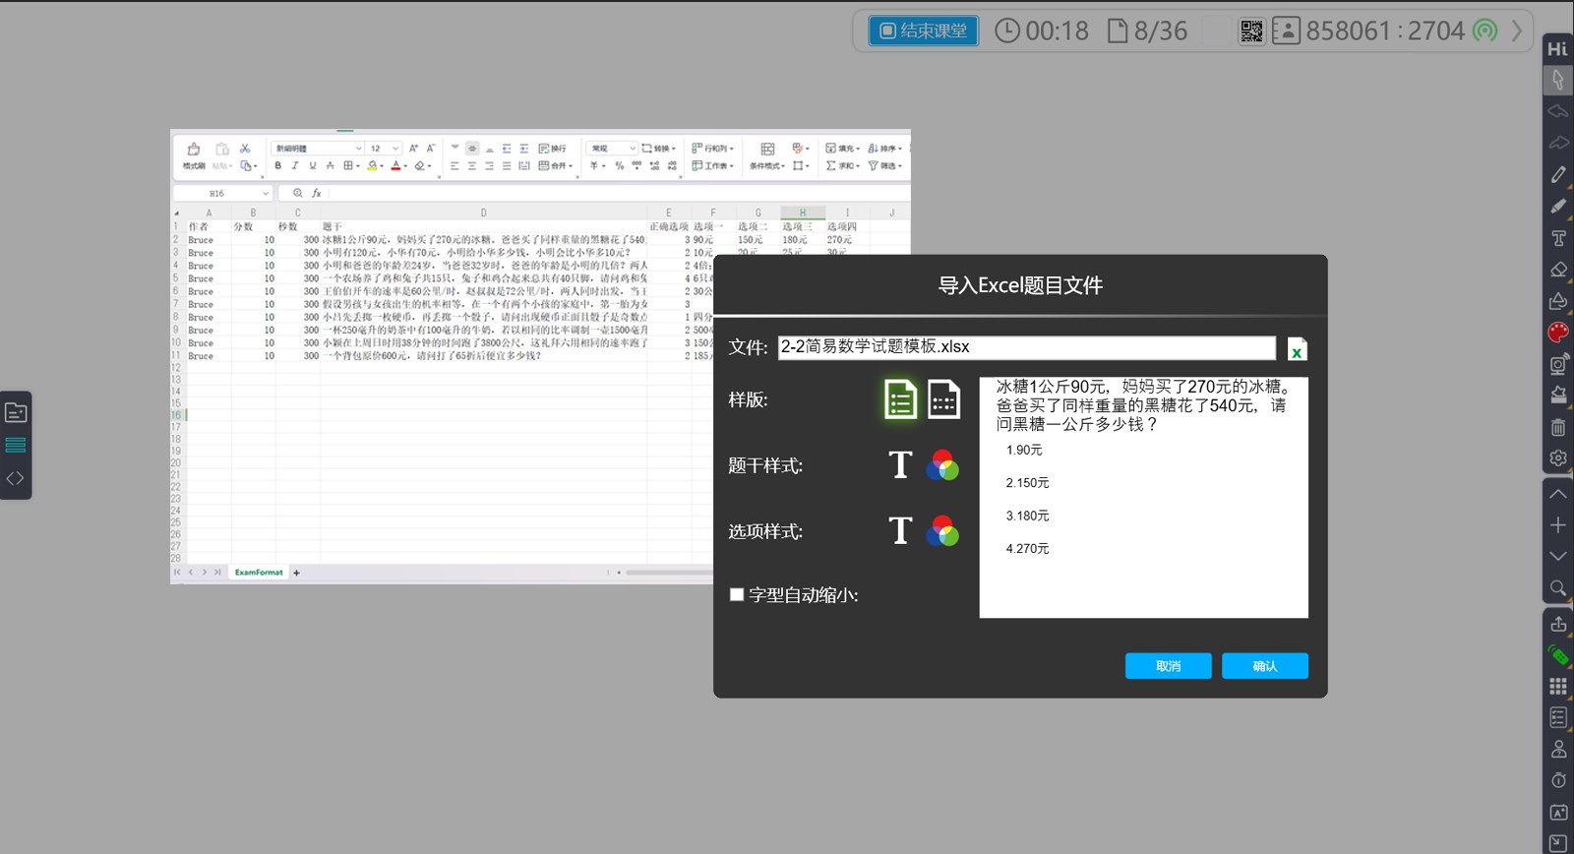
Task: Enable the 字型自动缩小 checkbox
Action: tap(737, 594)
